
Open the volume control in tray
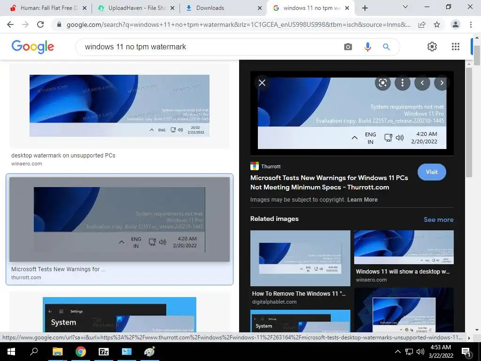coord(420,352)
